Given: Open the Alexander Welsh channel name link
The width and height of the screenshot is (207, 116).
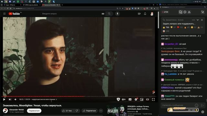Looking at the screenshot, I should click(16, 110).
